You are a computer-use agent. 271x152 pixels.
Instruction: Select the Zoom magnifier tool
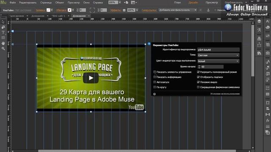pos(3,49)
